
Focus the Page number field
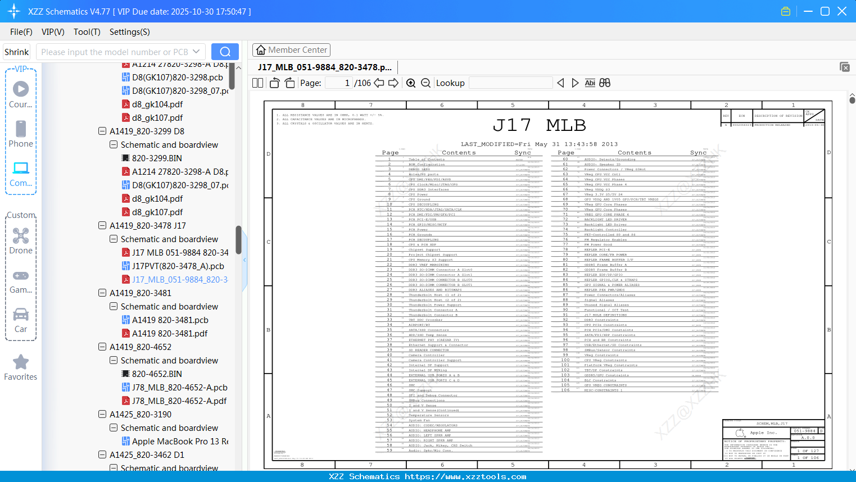pyautogui.click(x=339, y=83)
